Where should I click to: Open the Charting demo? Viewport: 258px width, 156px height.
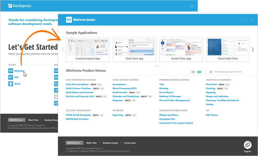point(210,88)
